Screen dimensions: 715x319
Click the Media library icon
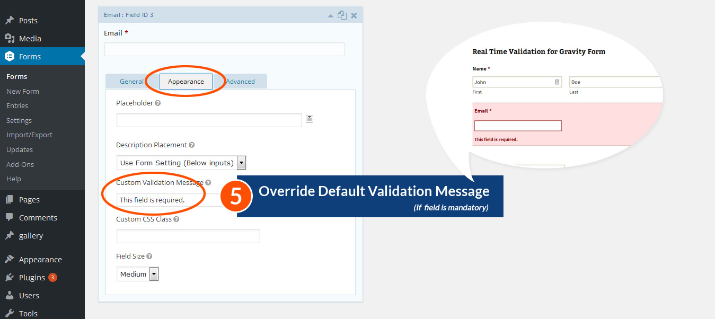coord(10,39)
